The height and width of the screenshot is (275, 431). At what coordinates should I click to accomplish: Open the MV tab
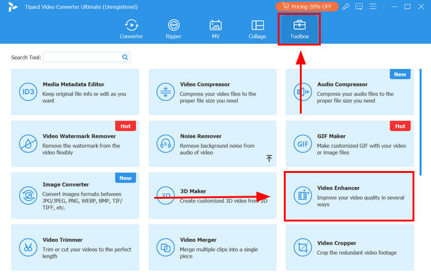pos(216,29)
